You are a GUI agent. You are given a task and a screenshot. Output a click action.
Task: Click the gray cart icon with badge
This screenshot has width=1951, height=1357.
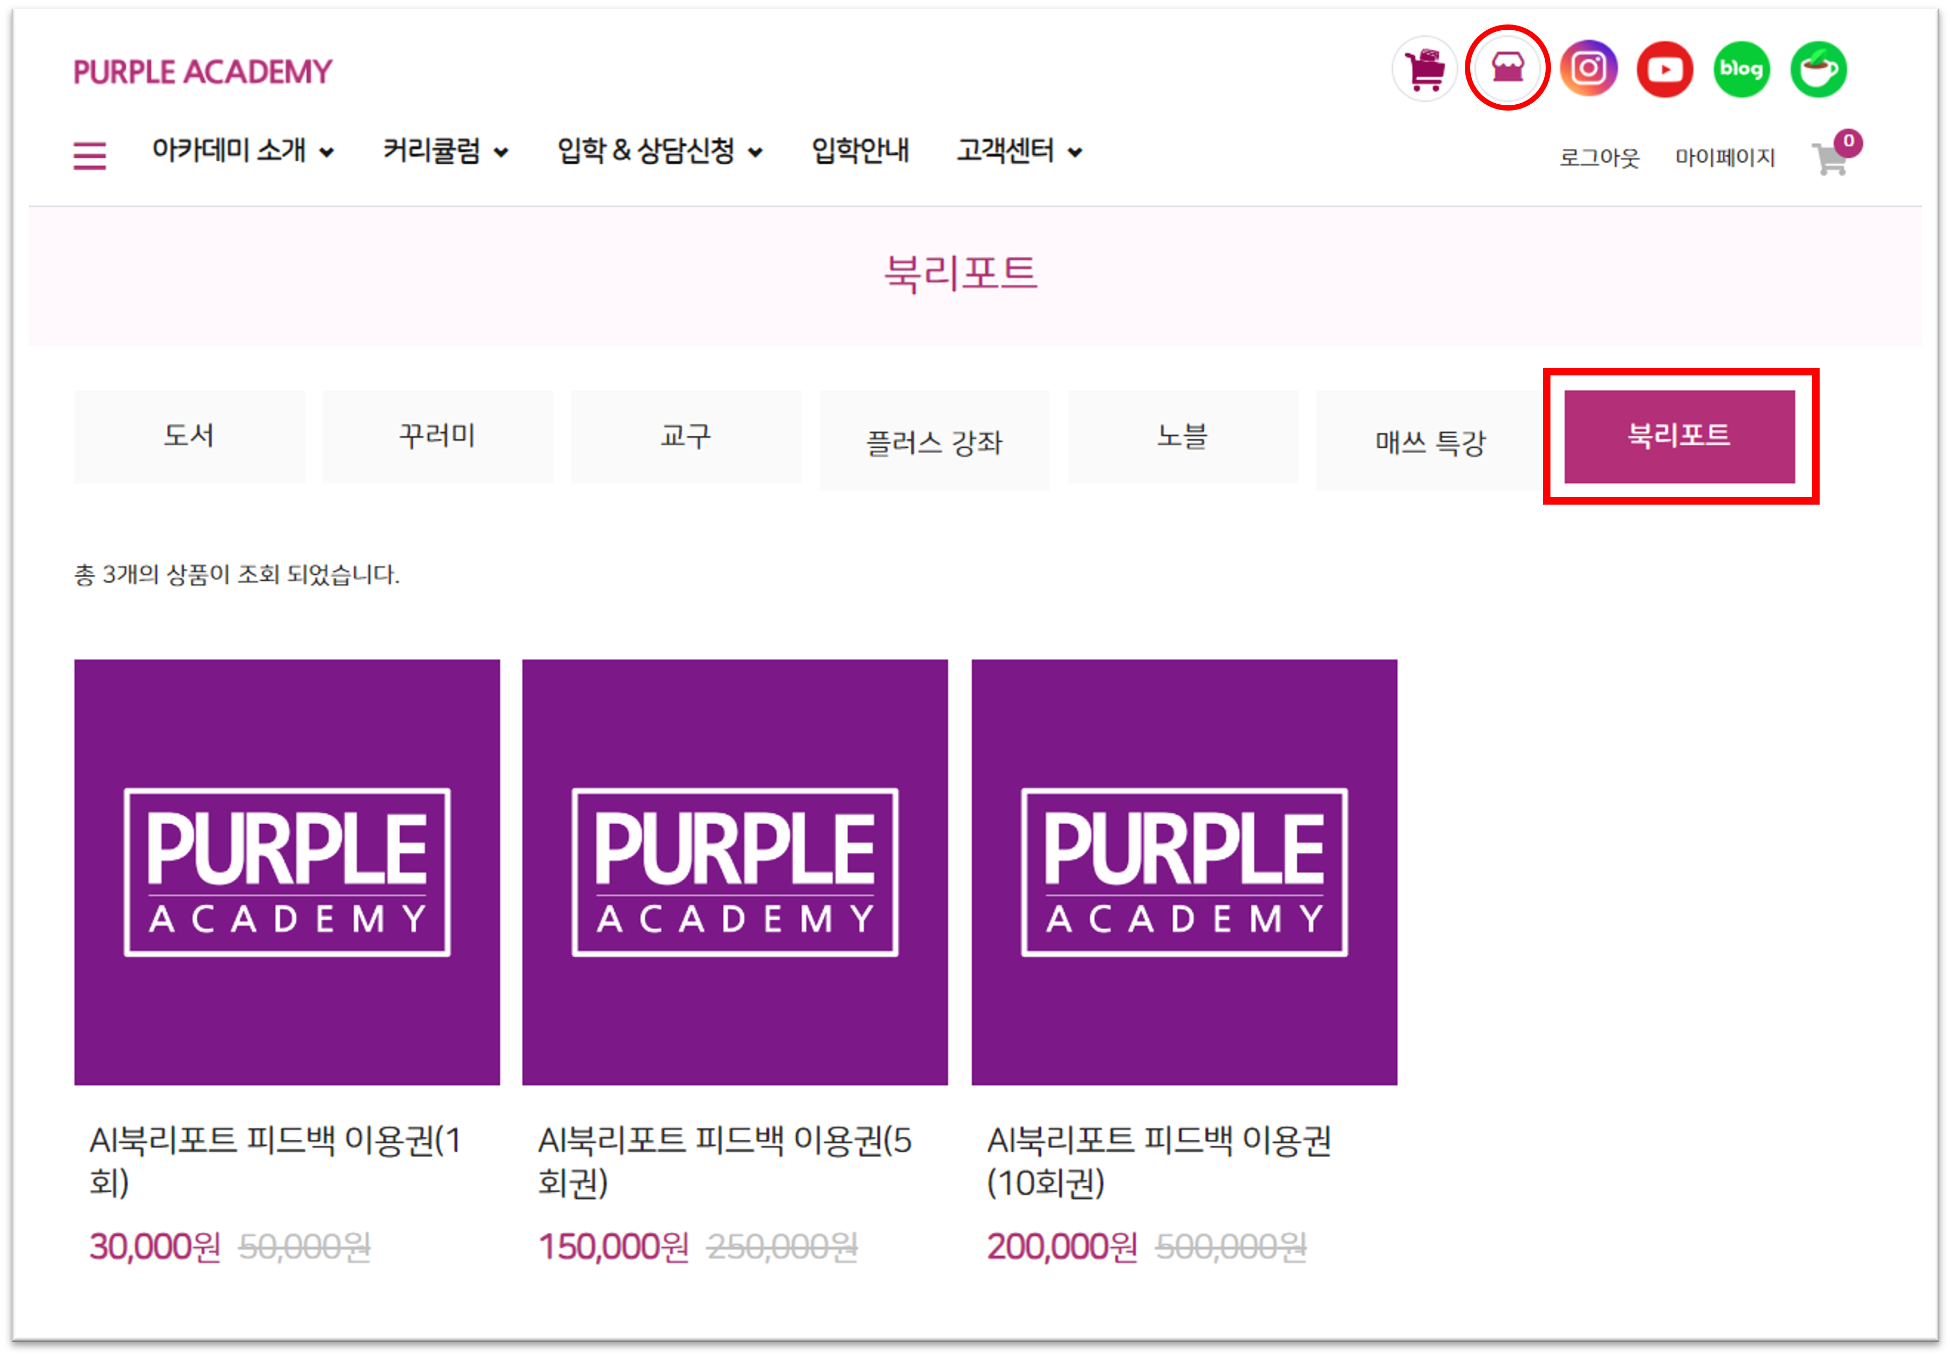(1831, 158)
